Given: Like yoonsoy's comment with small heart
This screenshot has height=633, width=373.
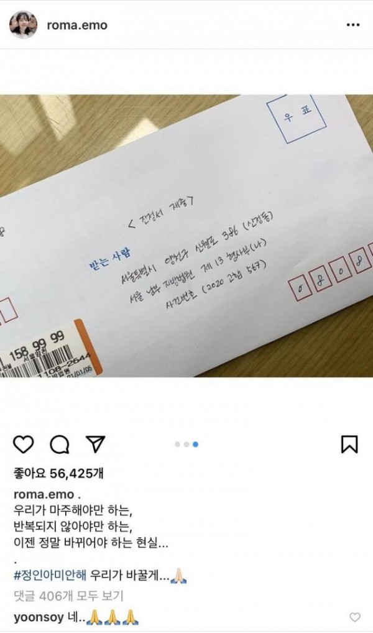Looking at the screenshot, I should click(354, 617).
